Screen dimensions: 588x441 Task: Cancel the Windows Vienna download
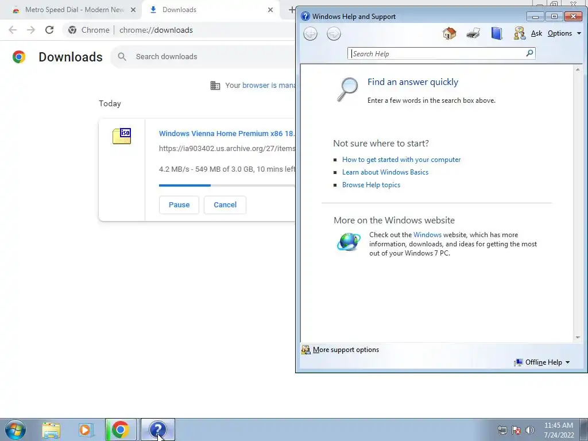[225, 205]
